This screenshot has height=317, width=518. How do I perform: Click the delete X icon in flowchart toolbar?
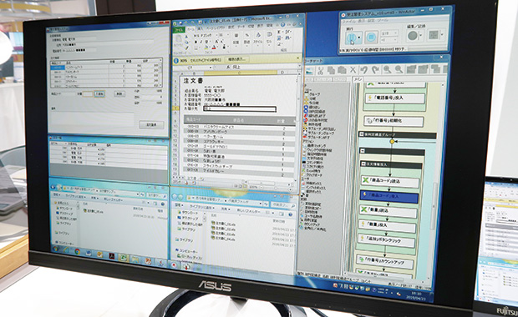click(353, 70)
